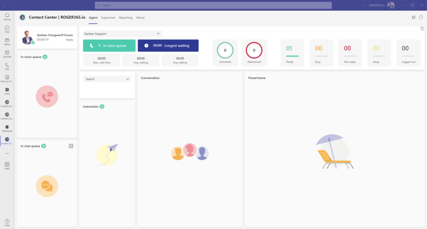This screenshot has width=427, height=229.
Task: Click the green In voice queue button
Action: coord(109,46)
